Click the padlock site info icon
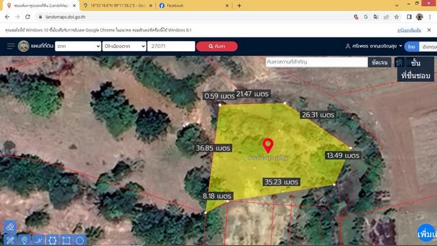 [40, 16]
